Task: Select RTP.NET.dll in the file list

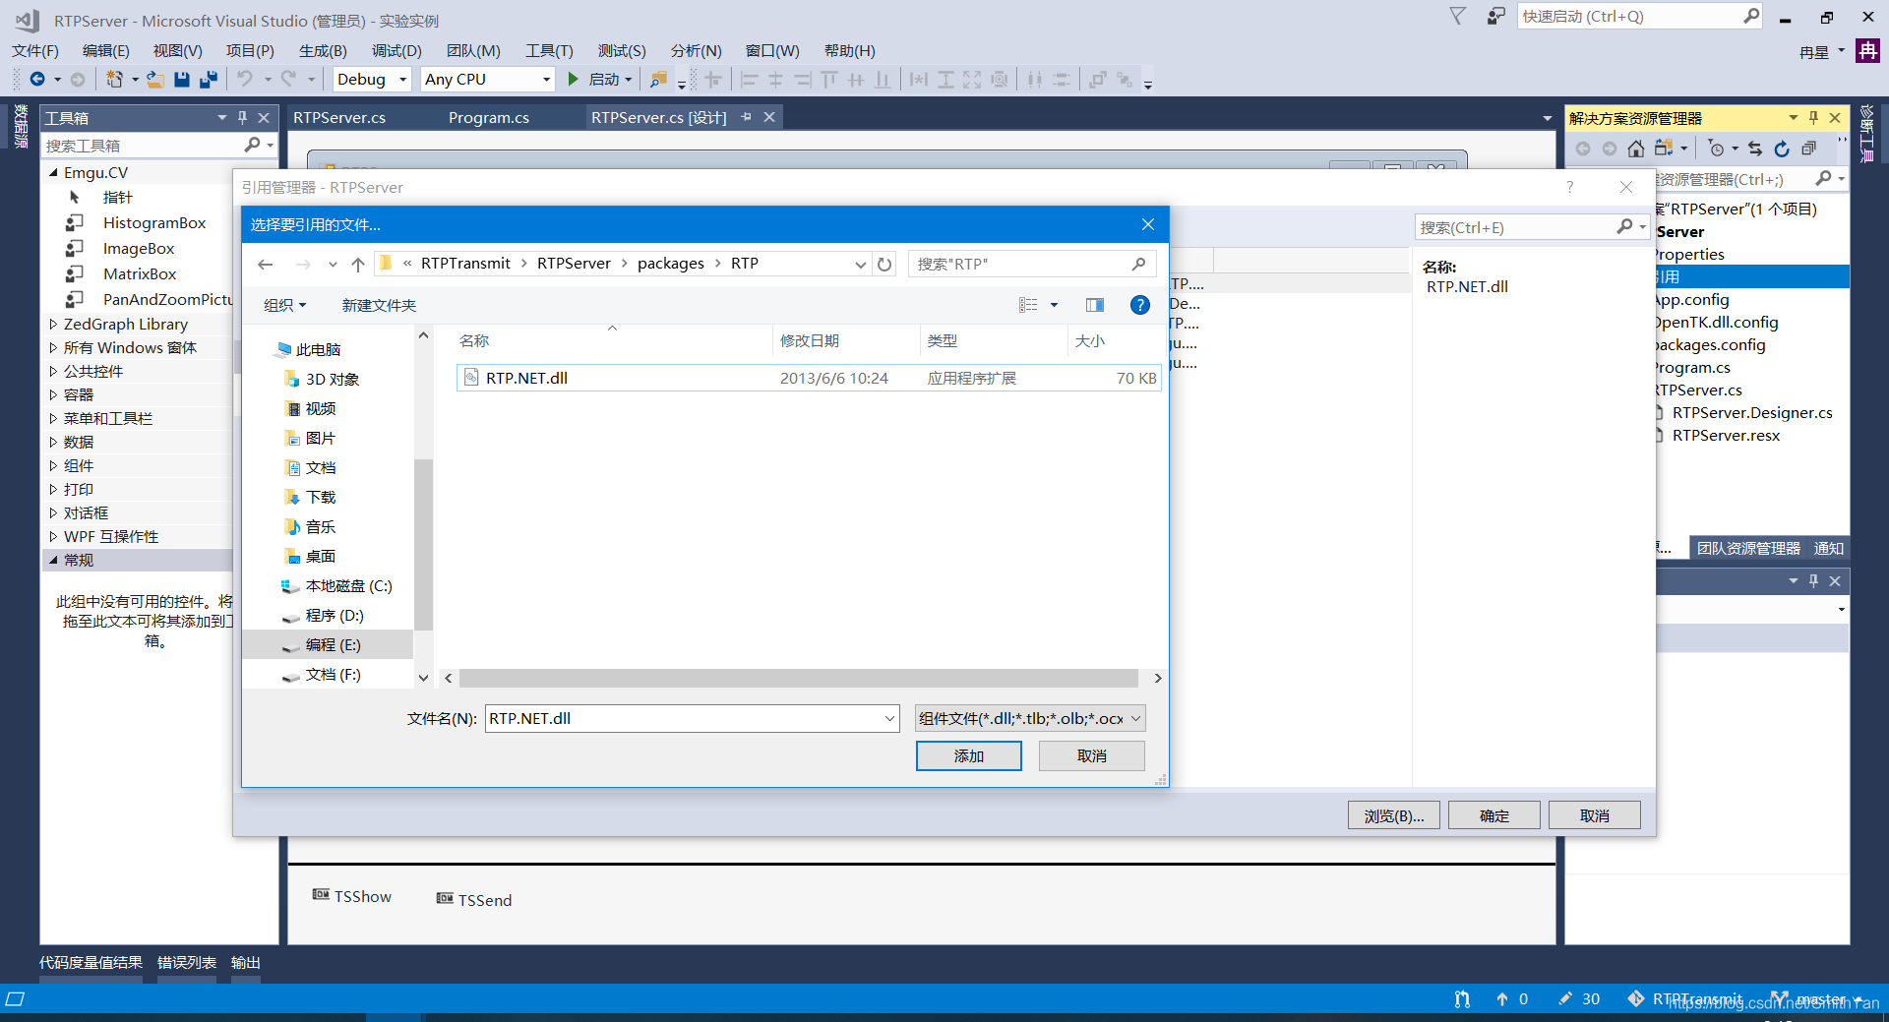Action: tap(809, 378)
